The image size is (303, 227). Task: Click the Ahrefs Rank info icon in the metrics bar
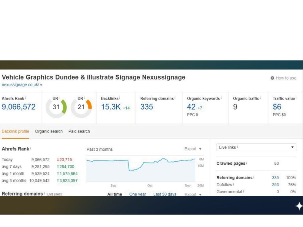click(25, 98)
